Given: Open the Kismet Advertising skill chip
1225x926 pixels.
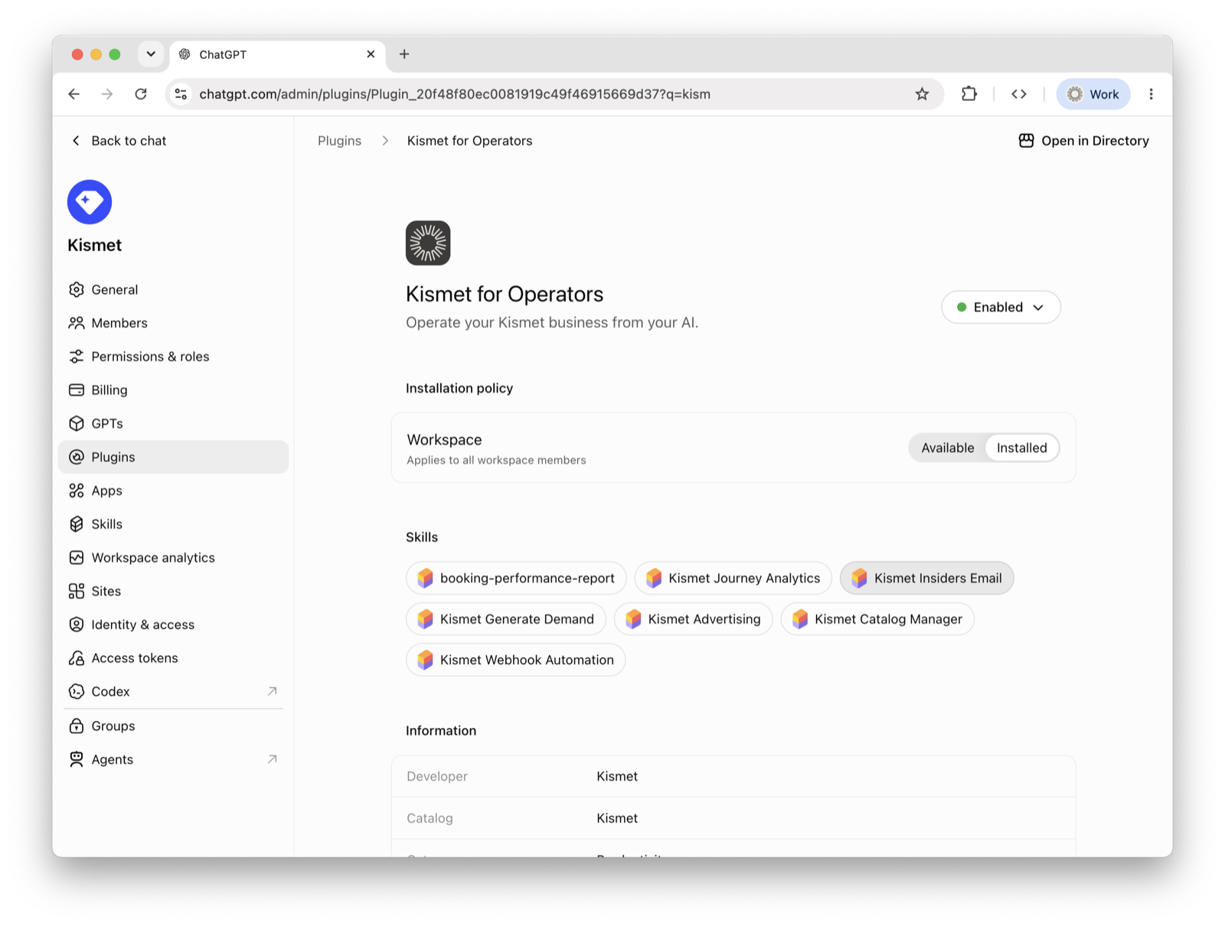Looking at the screenshot, I should [x=693, y=619].
